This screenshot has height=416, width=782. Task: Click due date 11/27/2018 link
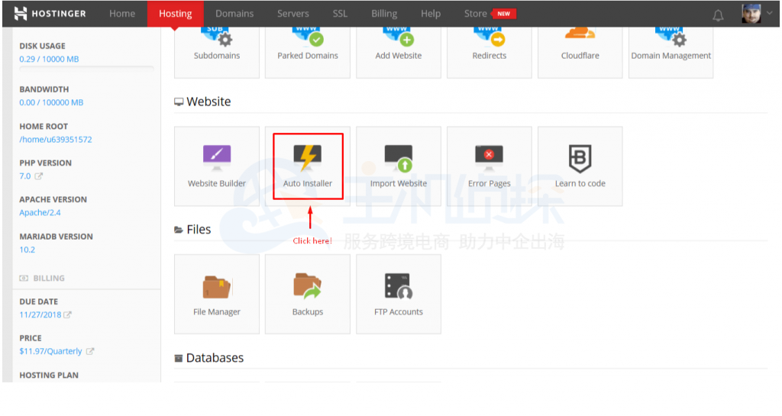[40, 314]
